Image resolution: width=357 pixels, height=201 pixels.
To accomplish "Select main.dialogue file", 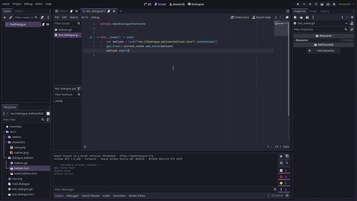I will click(21, 184).
